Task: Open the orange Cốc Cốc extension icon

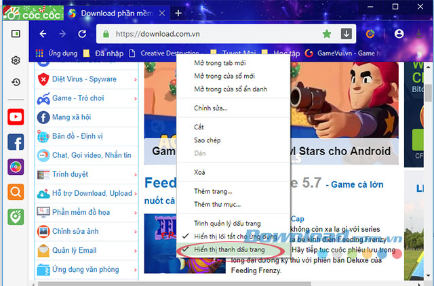Action: click(x=370, y=34)
